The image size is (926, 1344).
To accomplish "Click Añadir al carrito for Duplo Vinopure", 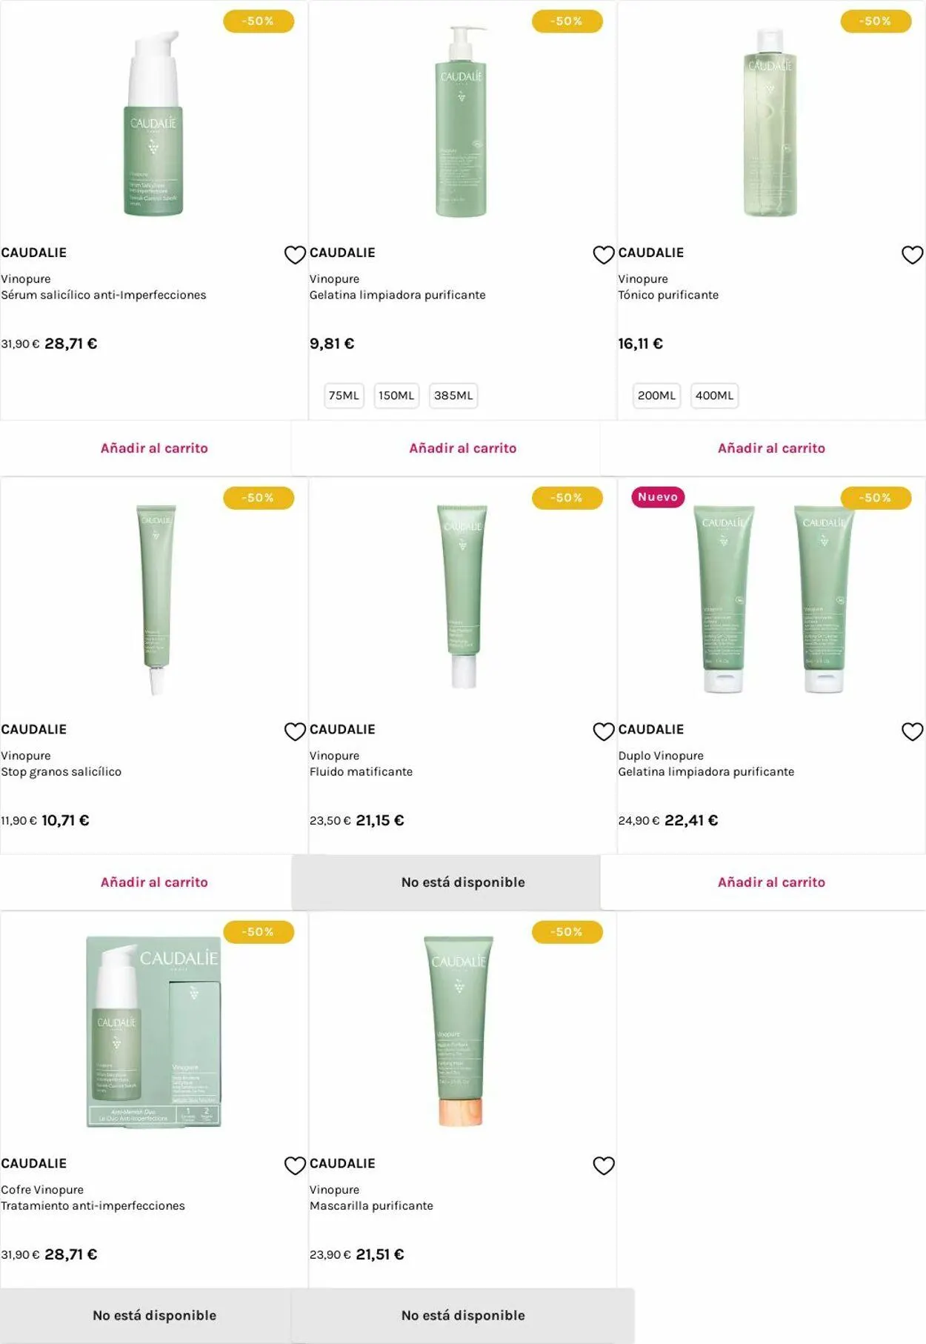I will (771, 882).
